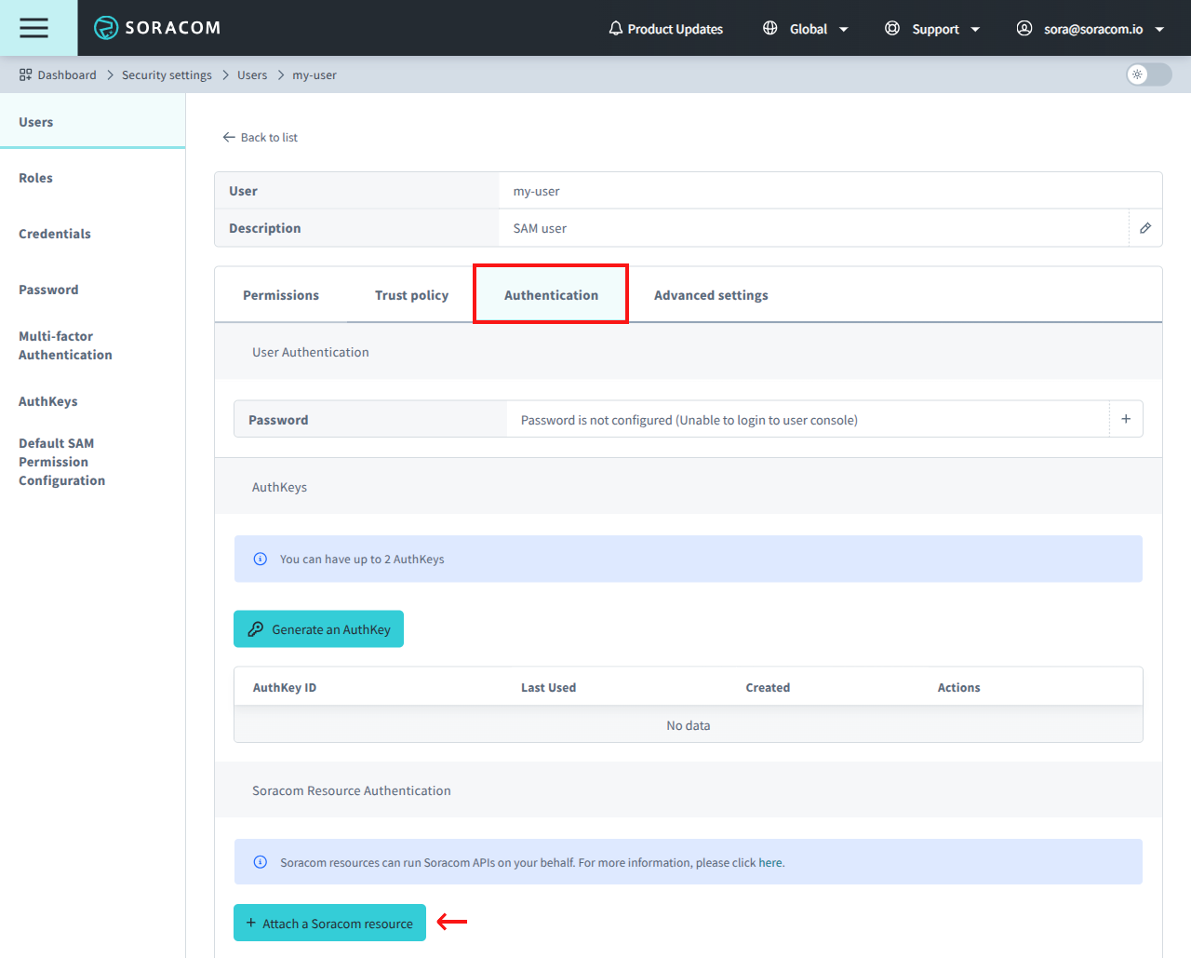The image size is (1191, 958).
Task: Select Roles in the sidebar
Action: [x=35, y=177]
